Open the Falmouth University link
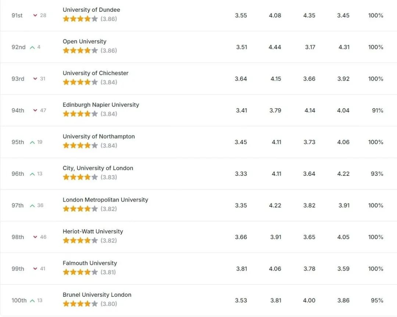The height and width of the screenshot is (317, 397). [90, 263]
